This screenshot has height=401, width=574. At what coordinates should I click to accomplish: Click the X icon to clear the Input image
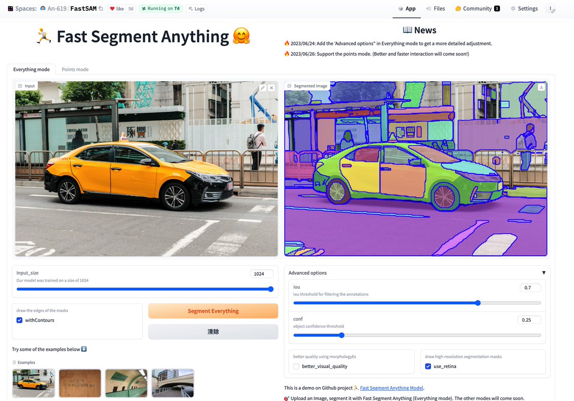pos(271,88)
